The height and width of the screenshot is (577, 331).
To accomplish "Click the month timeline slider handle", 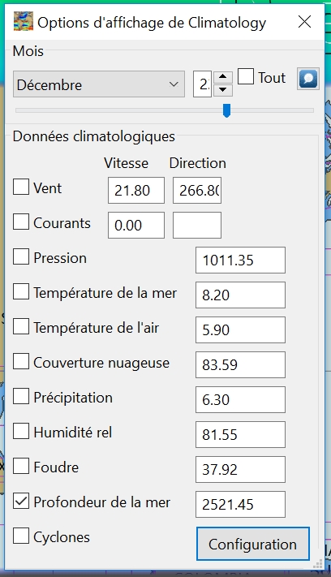I will coord(227,110).
